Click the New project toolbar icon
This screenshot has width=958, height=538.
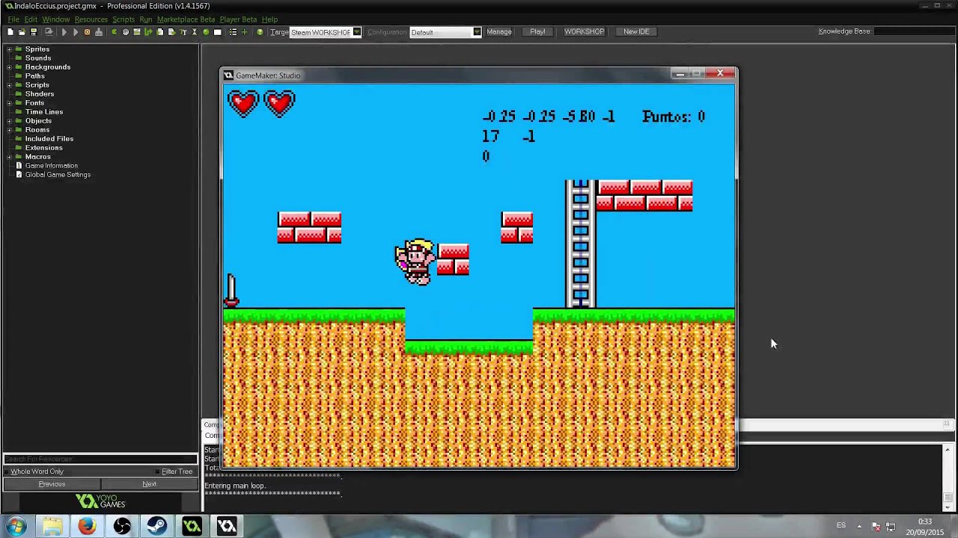pos(10,32)
